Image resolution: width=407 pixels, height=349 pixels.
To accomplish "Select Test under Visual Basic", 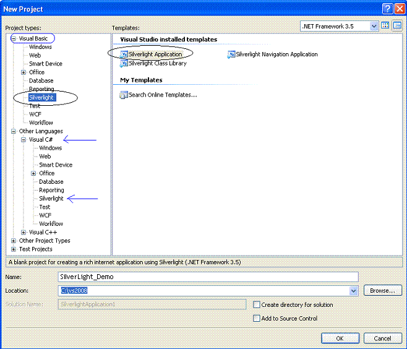I will [35, 106].
